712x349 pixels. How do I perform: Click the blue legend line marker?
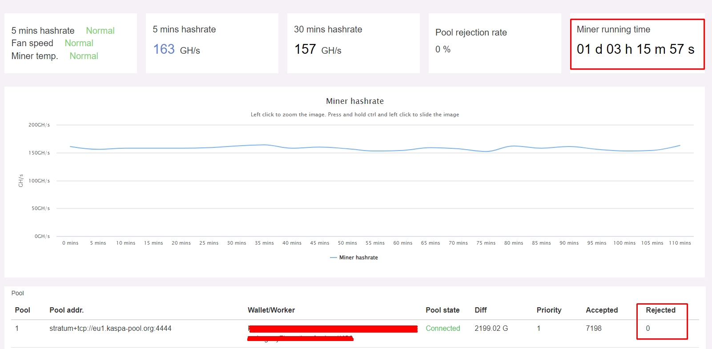point(334,258)
